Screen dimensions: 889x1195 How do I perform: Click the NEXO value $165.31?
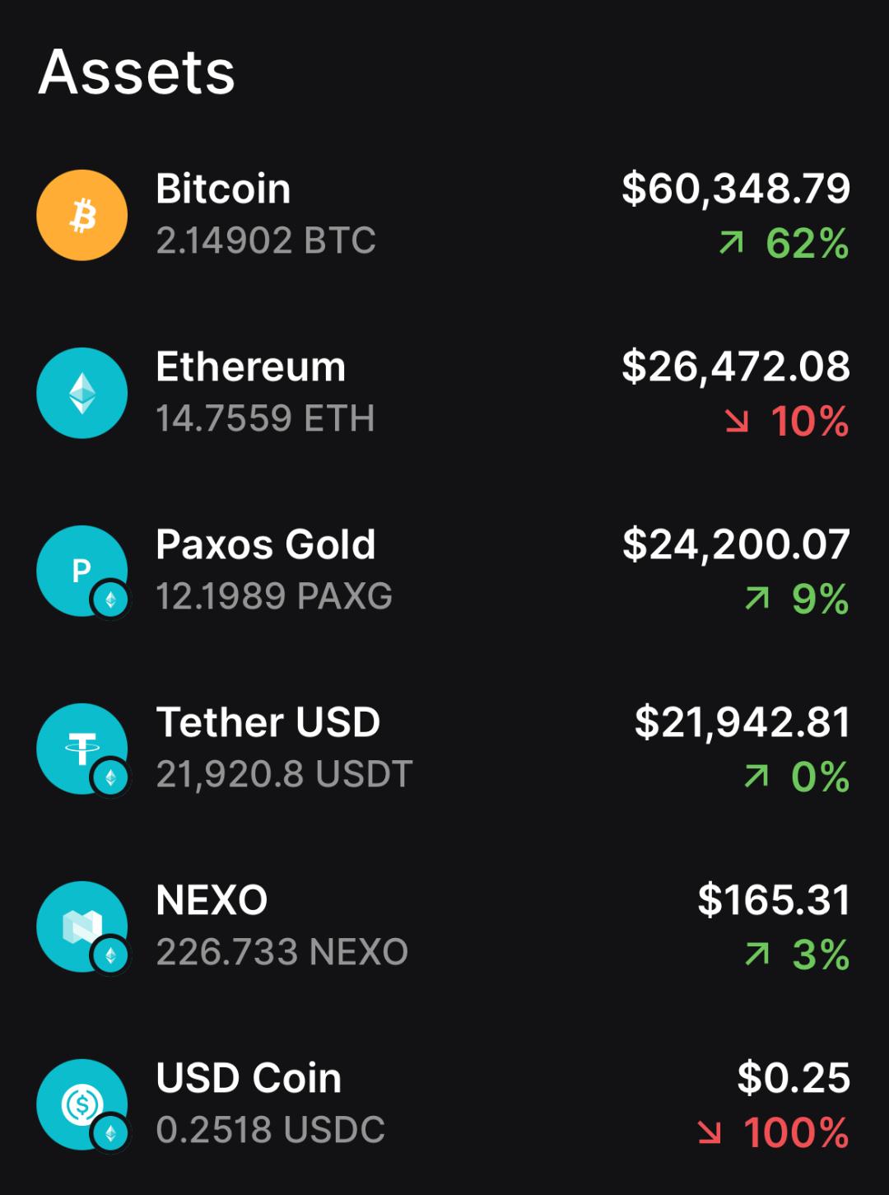(x=774, y=899)
